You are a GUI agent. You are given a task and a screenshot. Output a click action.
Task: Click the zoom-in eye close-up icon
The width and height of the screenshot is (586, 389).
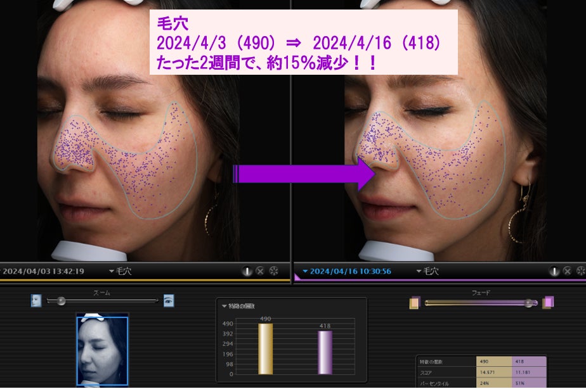[x=169, y=300]
